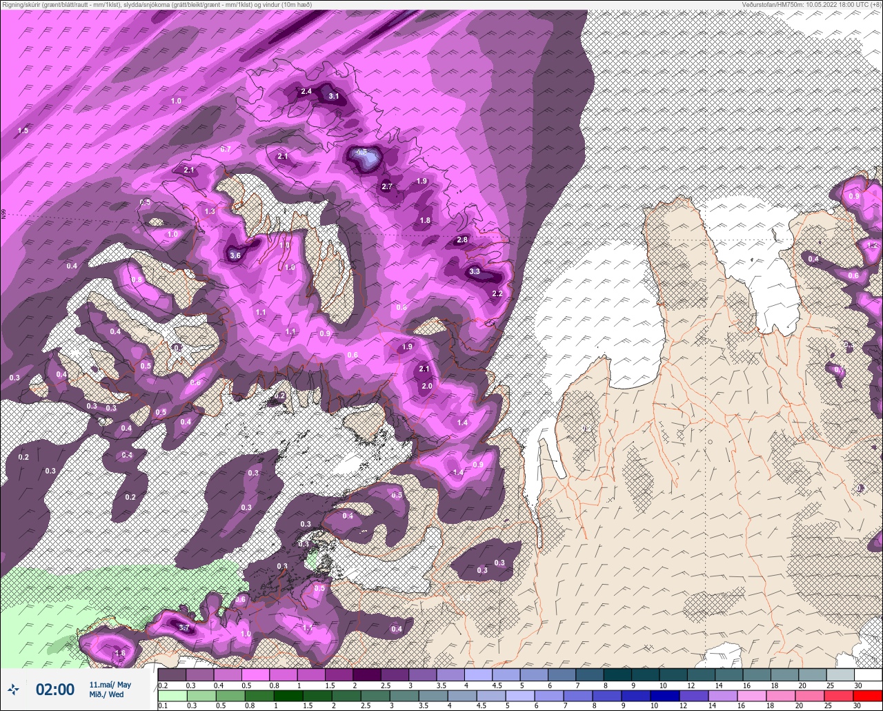Click the bright pink 0.5 swatch in upper legend
883x711 pixels.
(255, 674)
